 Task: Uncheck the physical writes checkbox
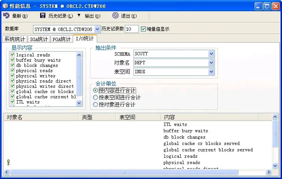[x=13, y=76]
